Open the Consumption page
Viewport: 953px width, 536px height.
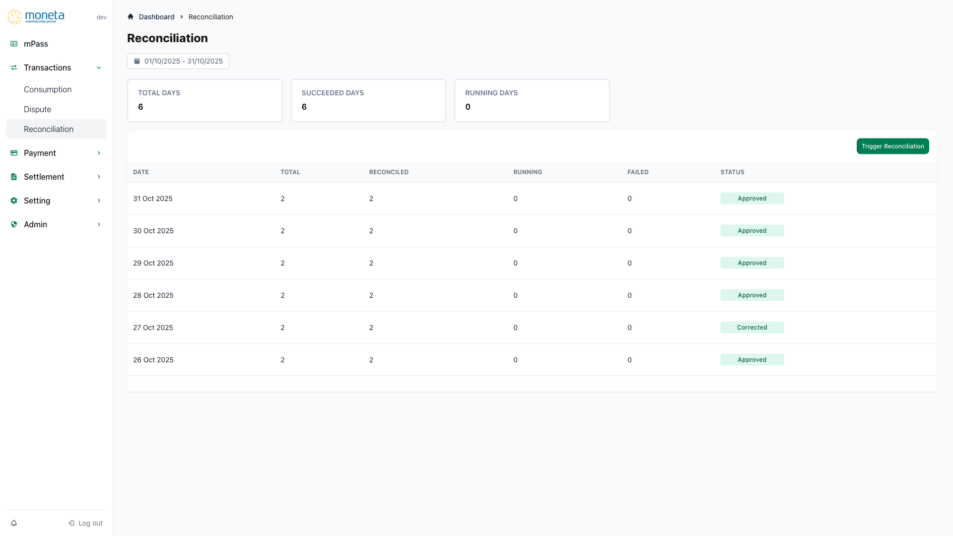pyautogui.click(x=48, y=89)
